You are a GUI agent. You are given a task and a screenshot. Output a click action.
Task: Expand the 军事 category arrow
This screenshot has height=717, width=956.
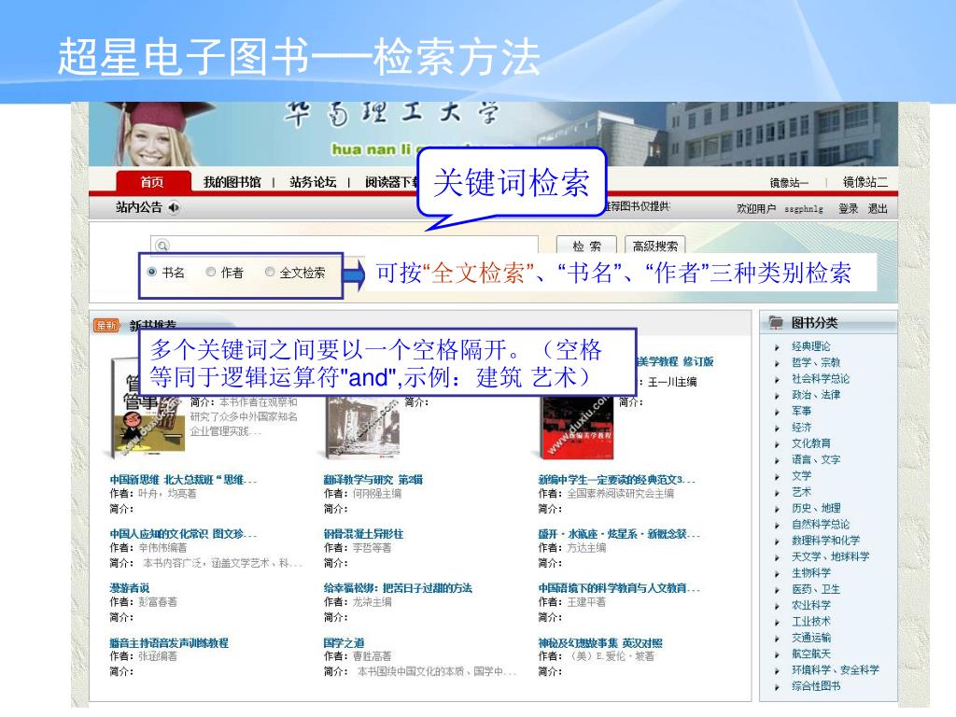point(777,412)
